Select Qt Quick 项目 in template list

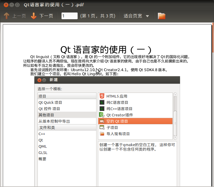[x=67, y=103]
